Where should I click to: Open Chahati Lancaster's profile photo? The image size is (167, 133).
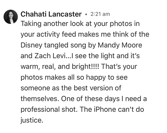(11, 17)
